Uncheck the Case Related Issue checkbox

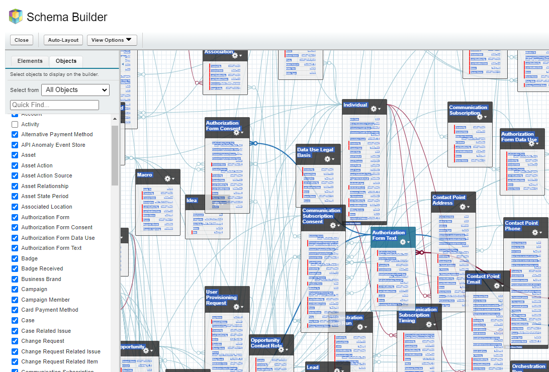tap(15, 331)
